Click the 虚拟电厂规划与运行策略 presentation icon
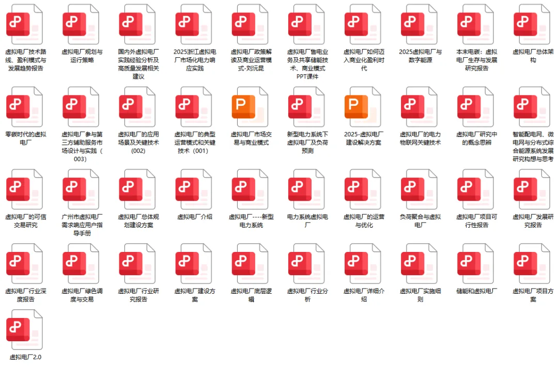Viewport: 558px width, 366px height. click(x=81, y=25)
